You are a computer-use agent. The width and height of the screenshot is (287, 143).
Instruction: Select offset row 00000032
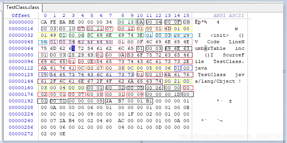point(21,35)
